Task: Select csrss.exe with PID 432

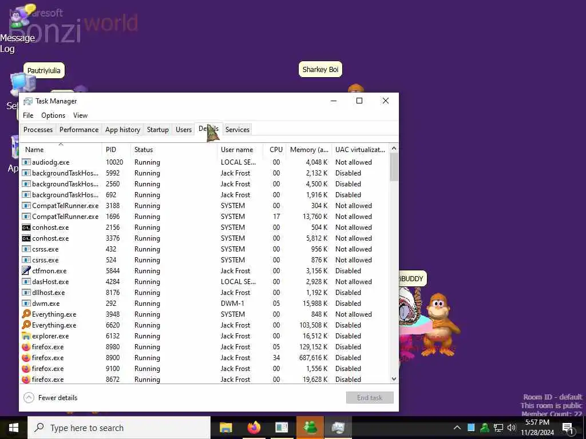Action: [x=204, y=249]
